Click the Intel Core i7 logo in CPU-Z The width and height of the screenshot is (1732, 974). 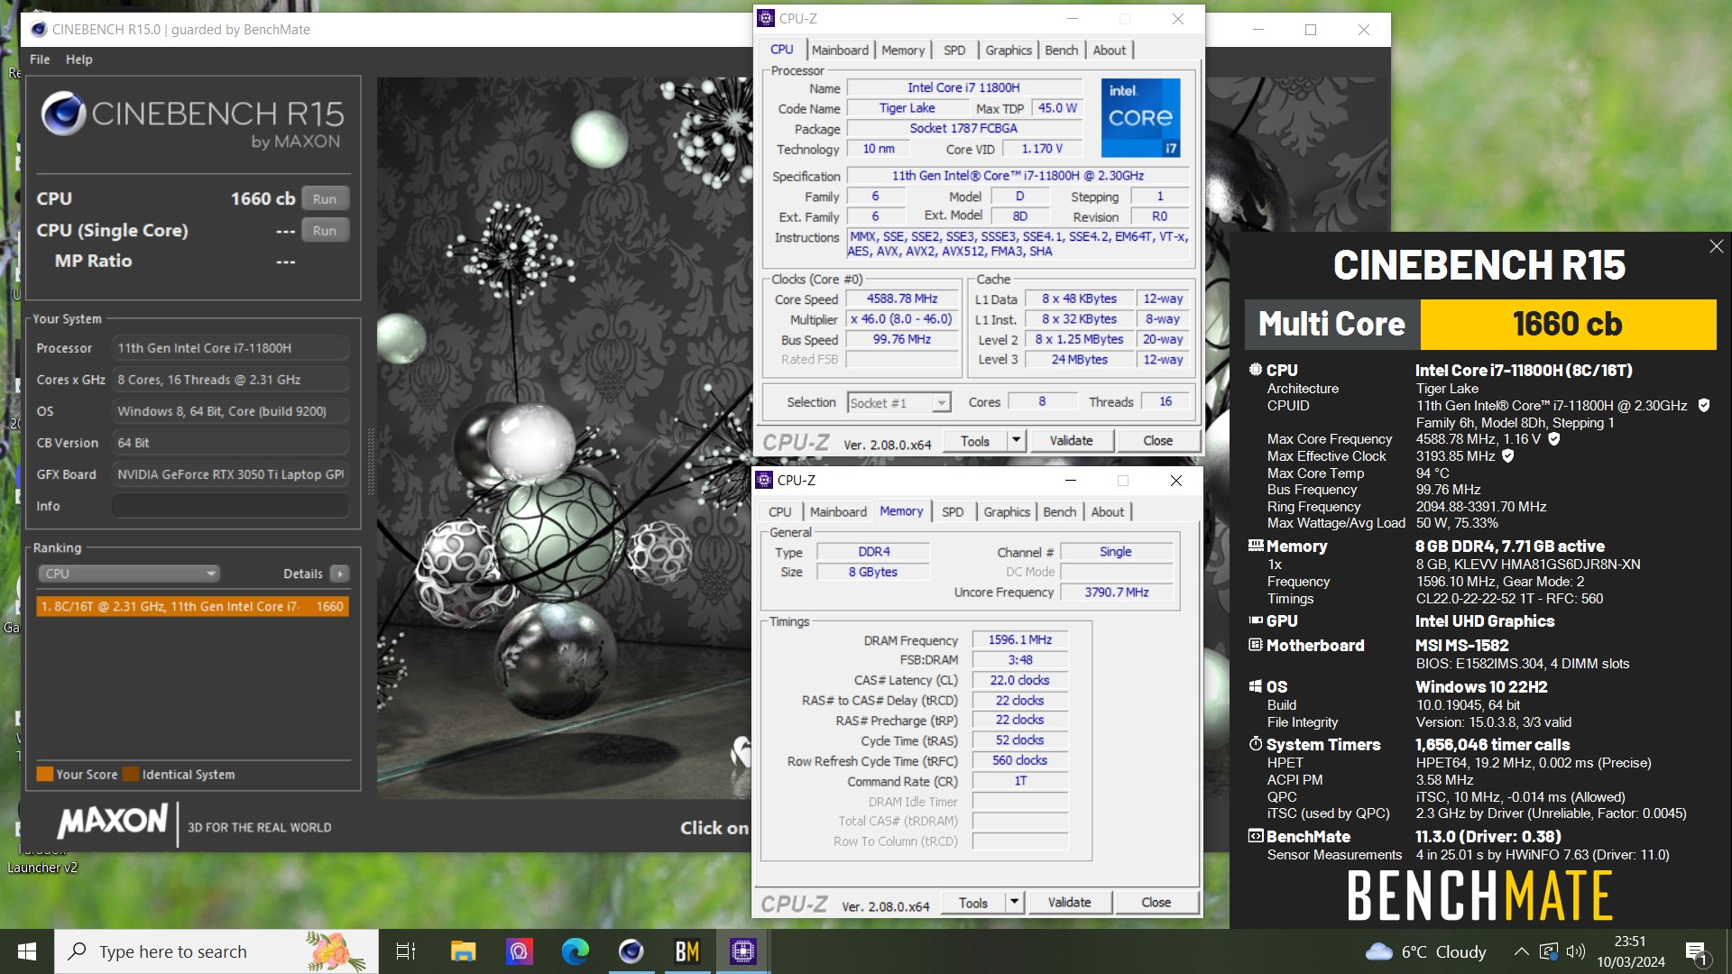(x=1140, y=118)
